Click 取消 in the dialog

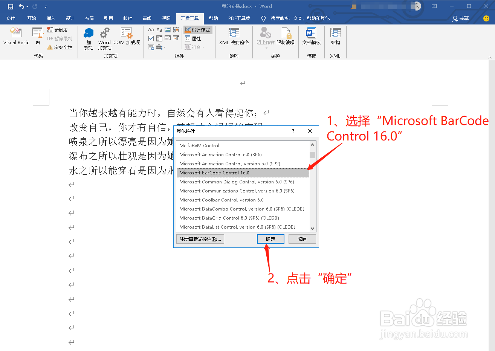(302, 239)
